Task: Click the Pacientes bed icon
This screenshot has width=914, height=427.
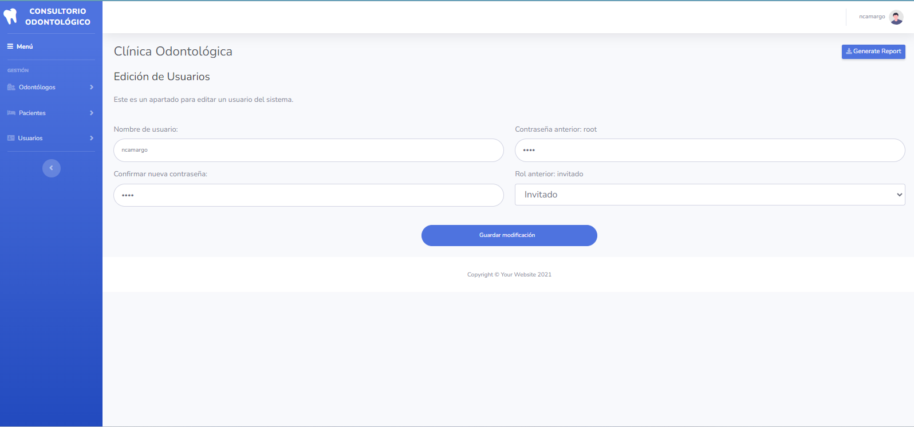Action: (x=11, y=113)
